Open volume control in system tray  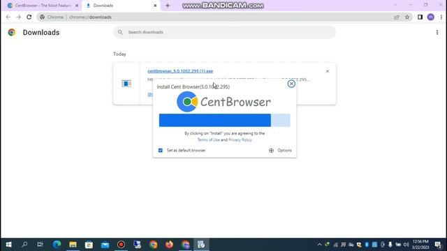tap(406, 245)
